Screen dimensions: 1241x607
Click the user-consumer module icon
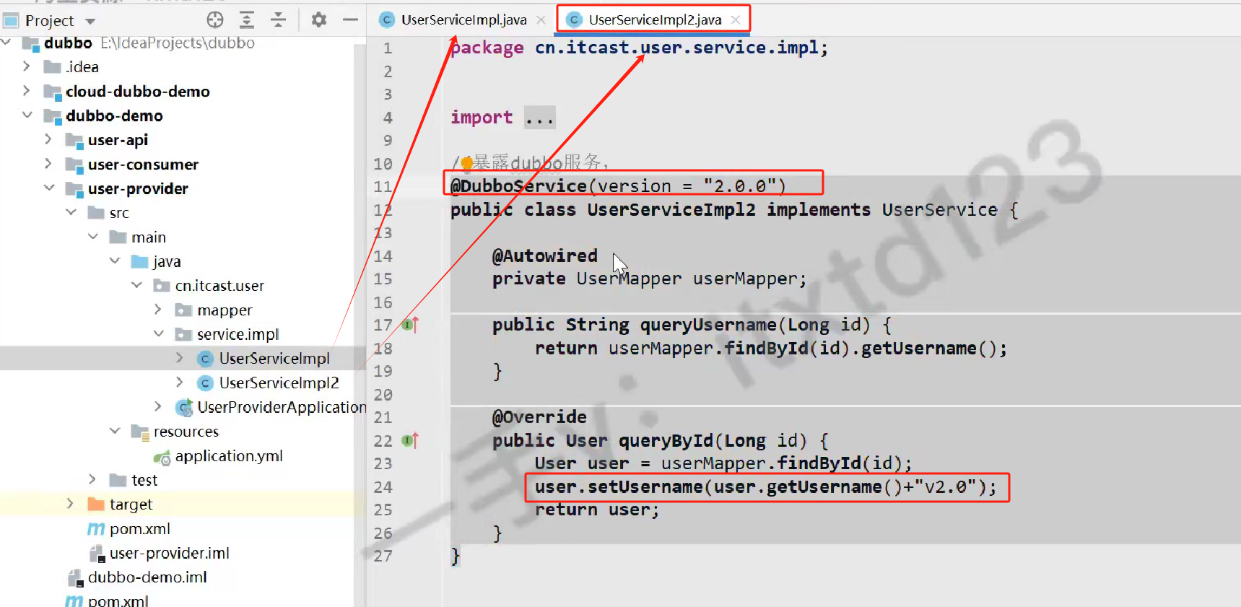click(x=74, y=165)
